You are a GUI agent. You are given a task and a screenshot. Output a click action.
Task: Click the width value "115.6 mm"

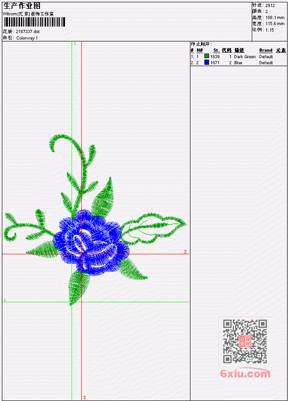(275, 24)
